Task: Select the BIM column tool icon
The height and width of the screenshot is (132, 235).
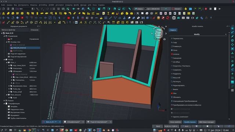Action: tap(37, 13)
